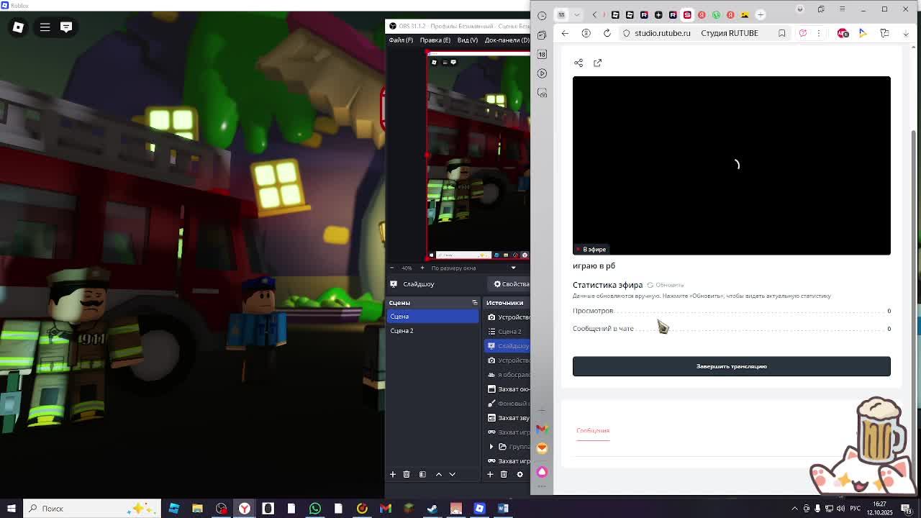Add a new source
Screen dimensions: 921x518
[x=490, y=475]
